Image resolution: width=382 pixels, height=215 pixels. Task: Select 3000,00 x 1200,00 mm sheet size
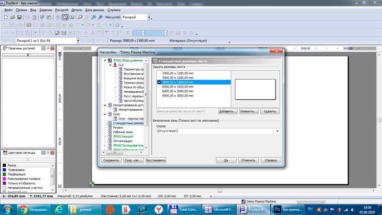coord(178,78)
